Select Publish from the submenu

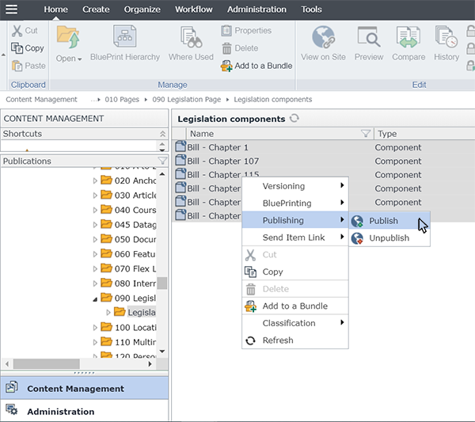tap(383, 221)
